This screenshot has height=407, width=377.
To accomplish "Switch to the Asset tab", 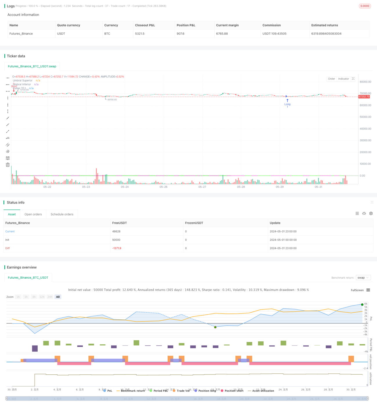I will point(12,214).
